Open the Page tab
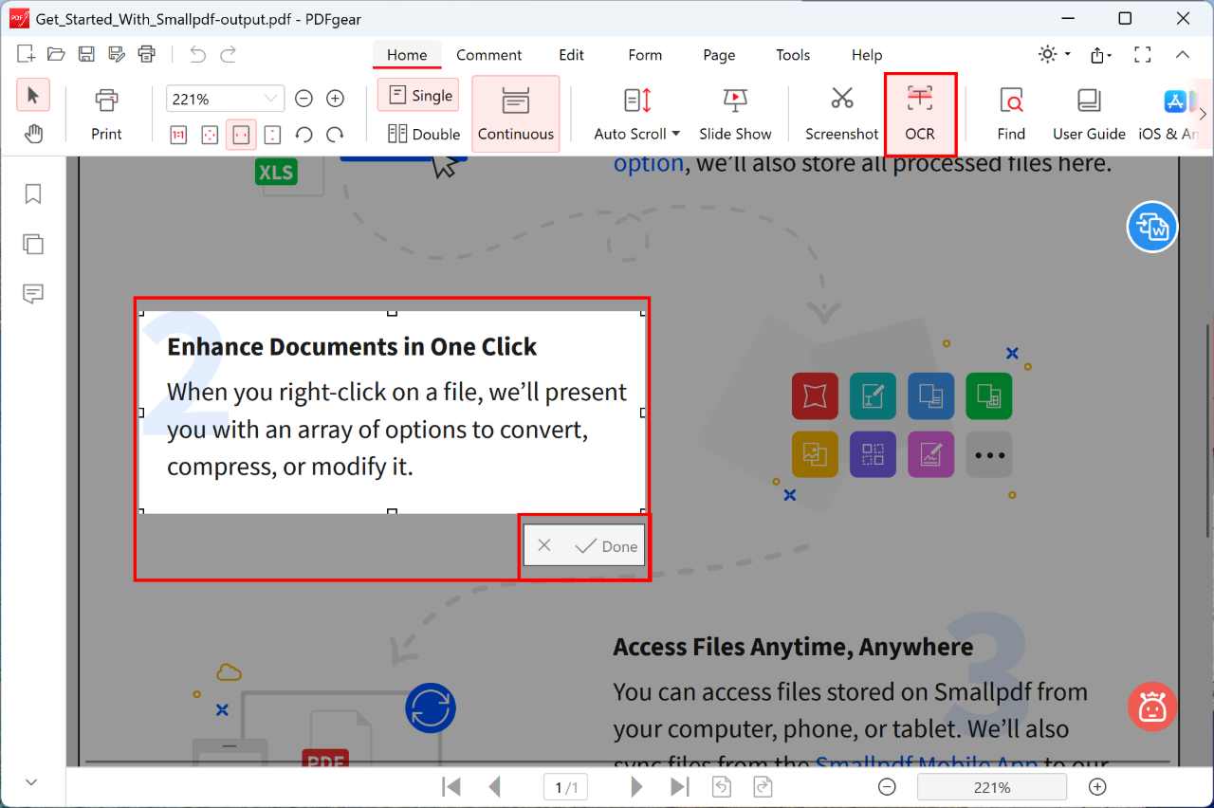The image size is (1214, 808). click(x=719, y=55)
